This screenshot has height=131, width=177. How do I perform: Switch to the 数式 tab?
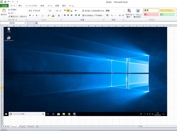click(42, 6)
